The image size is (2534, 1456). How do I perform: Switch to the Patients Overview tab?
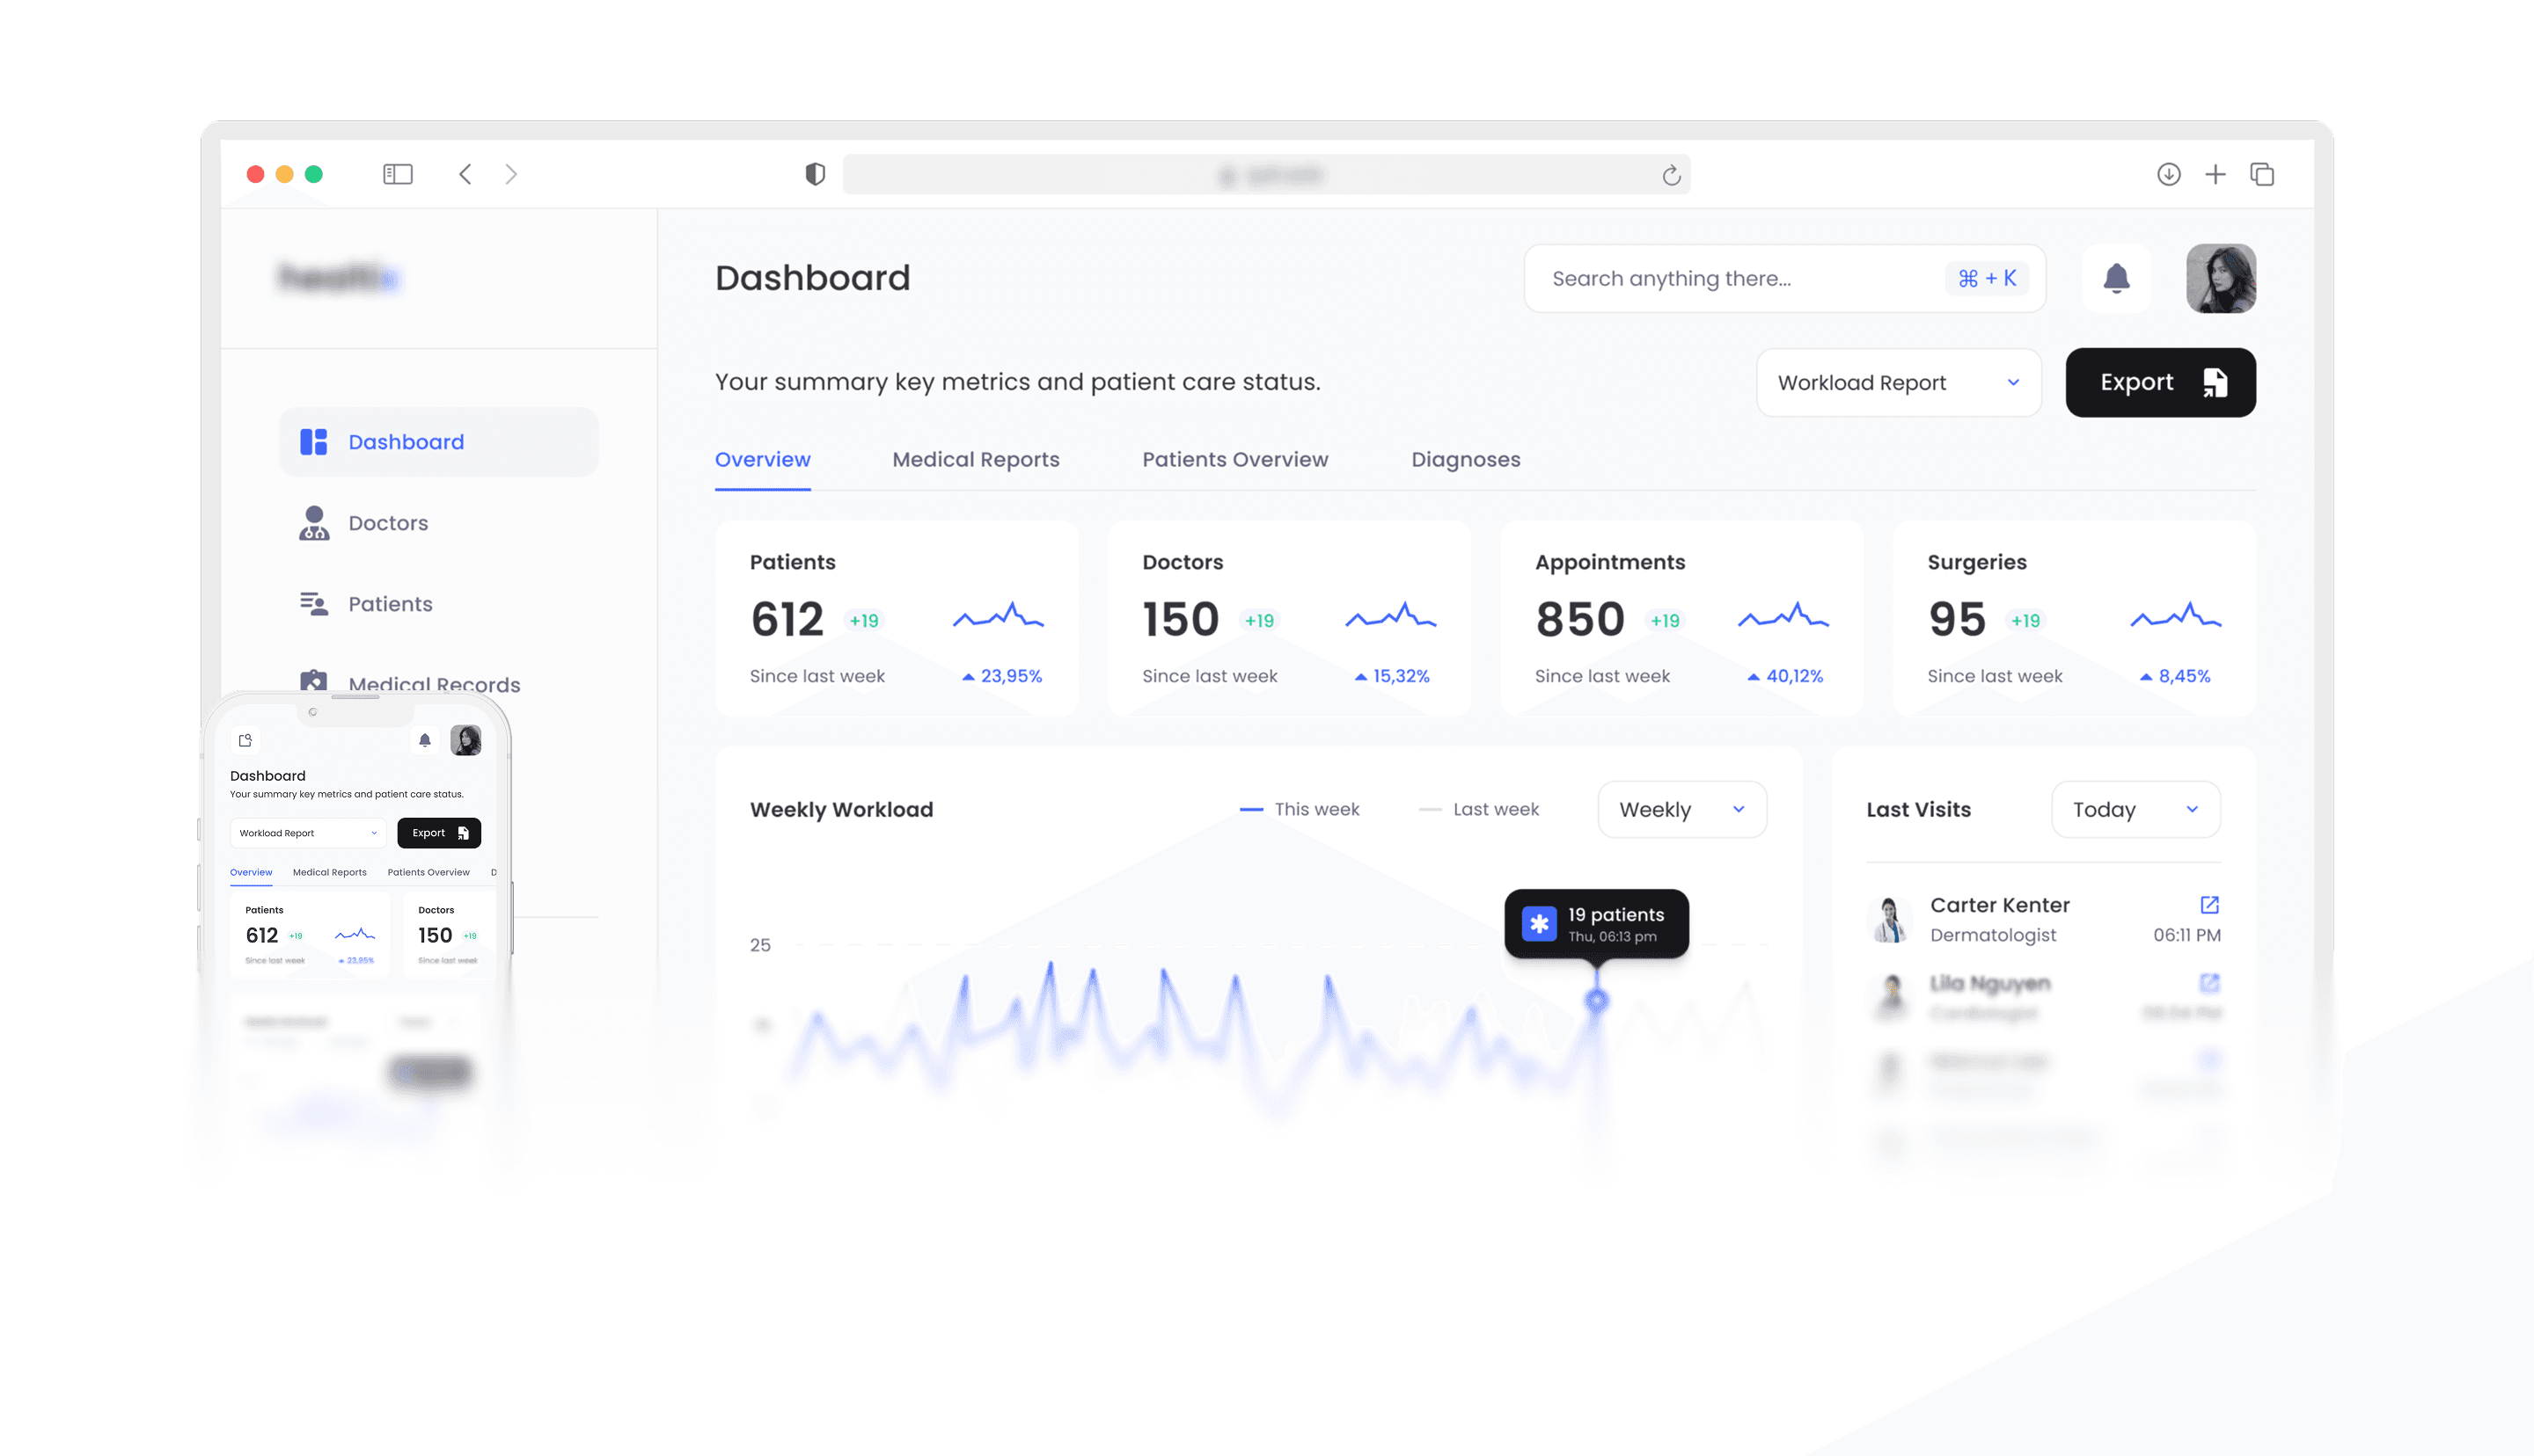click(1234, 460)
